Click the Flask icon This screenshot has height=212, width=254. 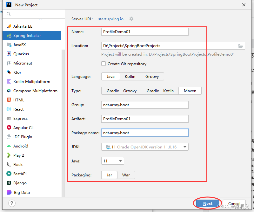coord(9,164)
